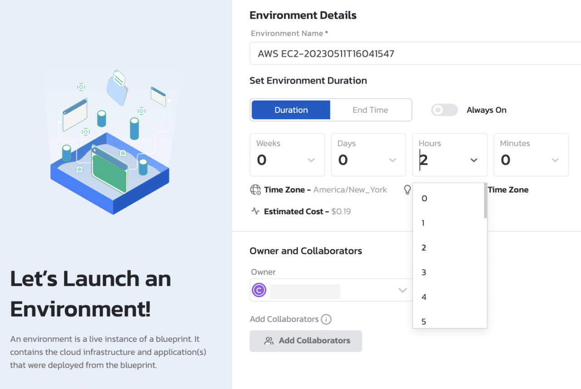Screen dimensions: 581x389
Task: Expand the Owner dropdown
Action: click(402, 290)
